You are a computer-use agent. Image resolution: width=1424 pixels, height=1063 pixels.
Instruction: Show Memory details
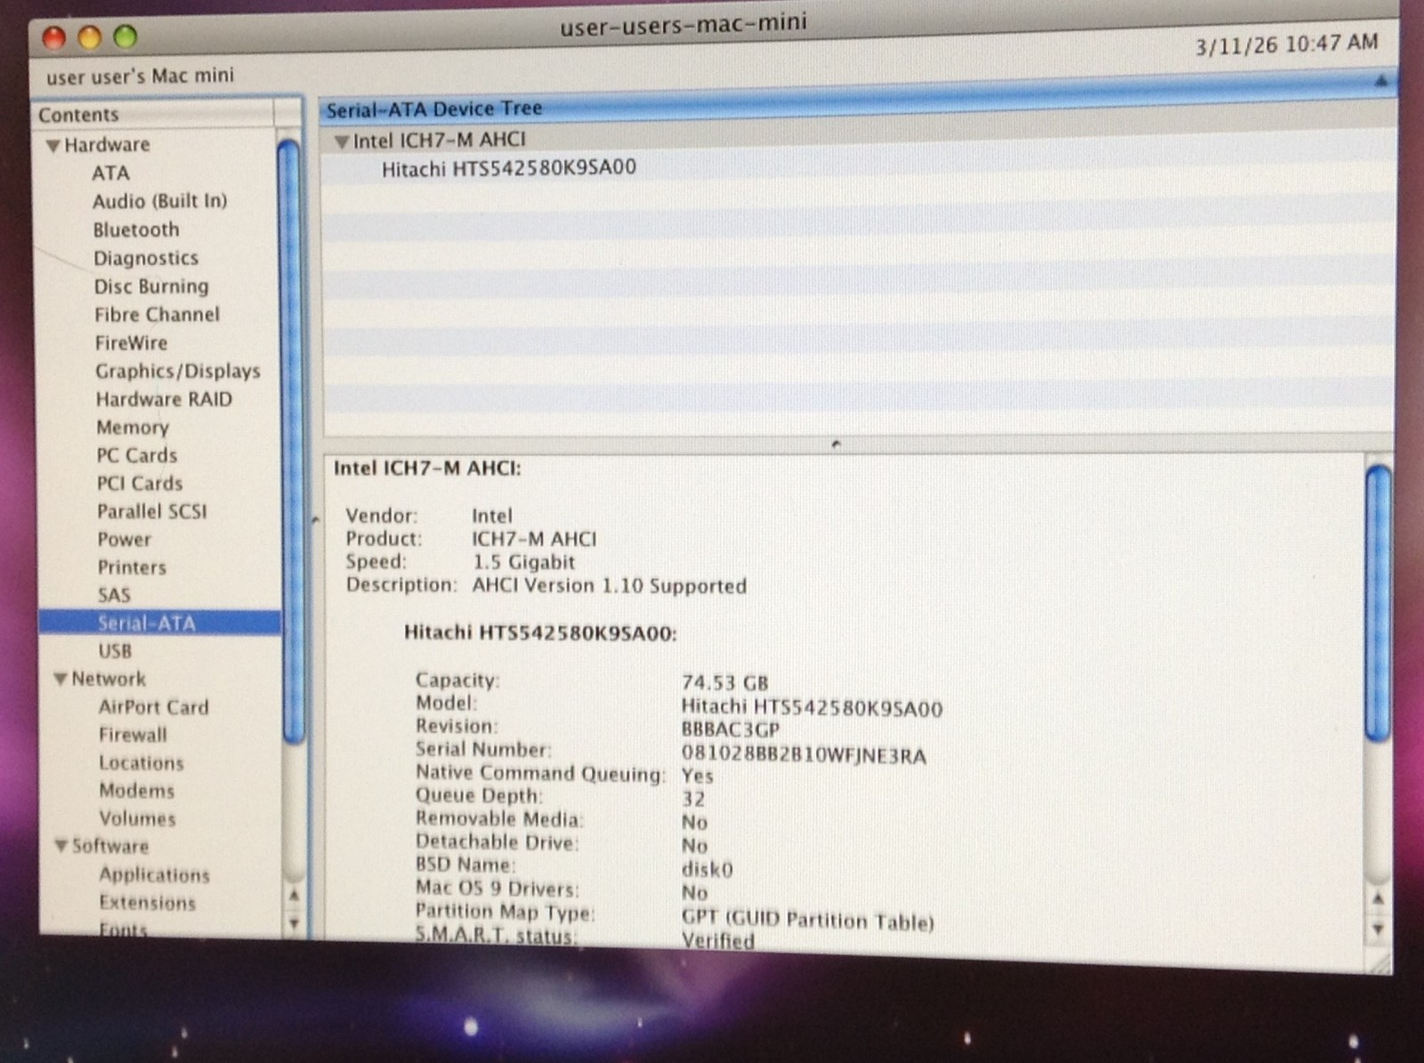point(133,427)
